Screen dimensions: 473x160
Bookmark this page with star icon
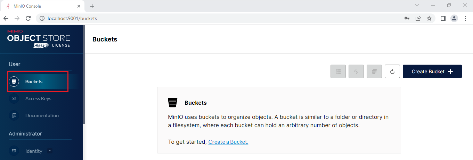[429, 18]
